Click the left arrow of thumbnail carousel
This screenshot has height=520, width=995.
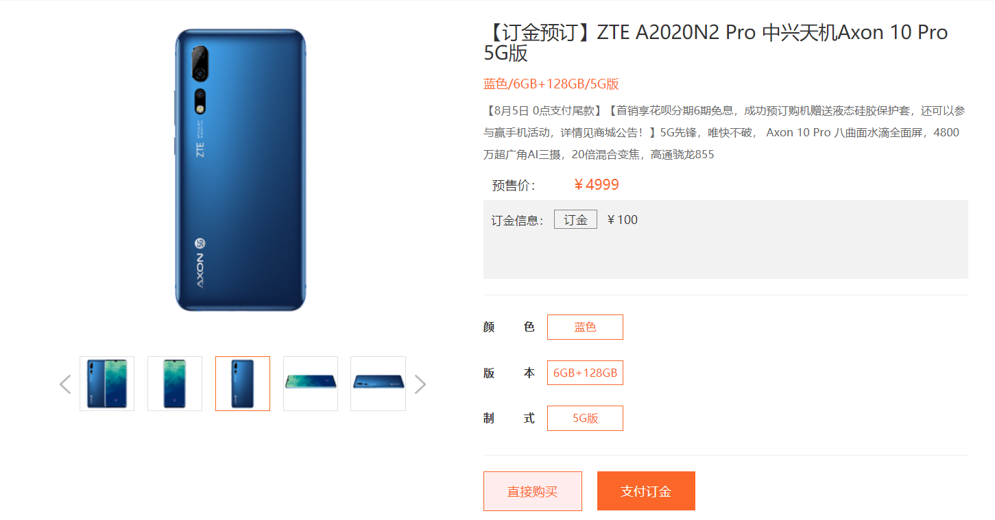(65, 384)
